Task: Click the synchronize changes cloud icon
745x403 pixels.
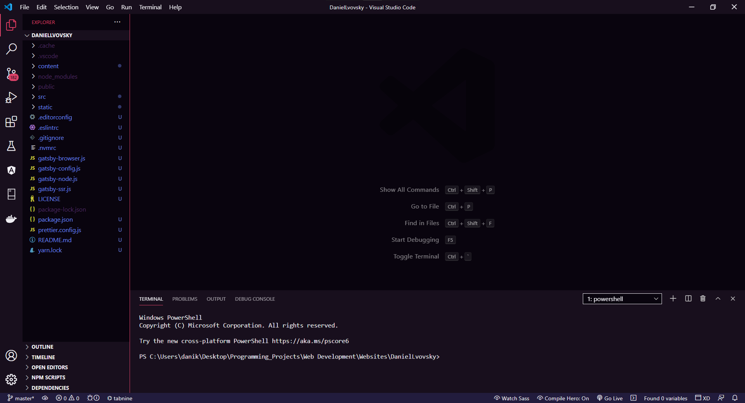Action: click(45, 398)
